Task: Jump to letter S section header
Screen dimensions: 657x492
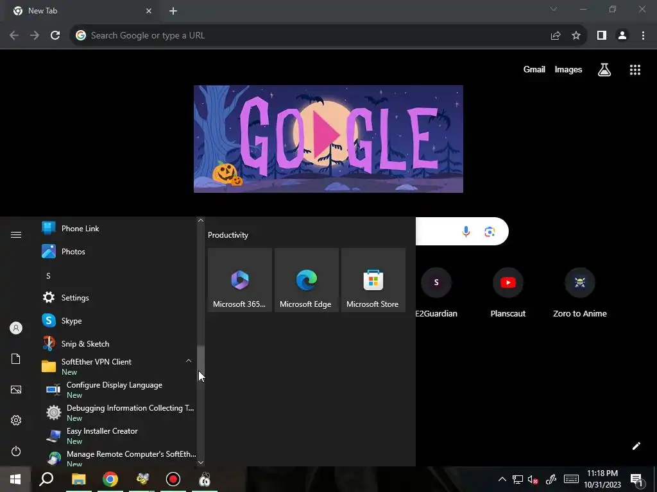Action: point(48,275)
